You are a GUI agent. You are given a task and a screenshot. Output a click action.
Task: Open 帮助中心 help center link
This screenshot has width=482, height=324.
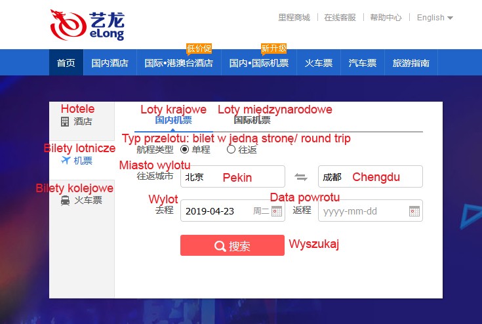[x=386, y=18]
